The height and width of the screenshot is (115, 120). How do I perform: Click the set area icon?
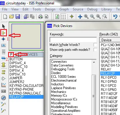pyautogui.click(x=47, y=17)
